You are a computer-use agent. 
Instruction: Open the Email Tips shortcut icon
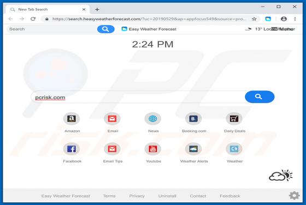point(112,149)
